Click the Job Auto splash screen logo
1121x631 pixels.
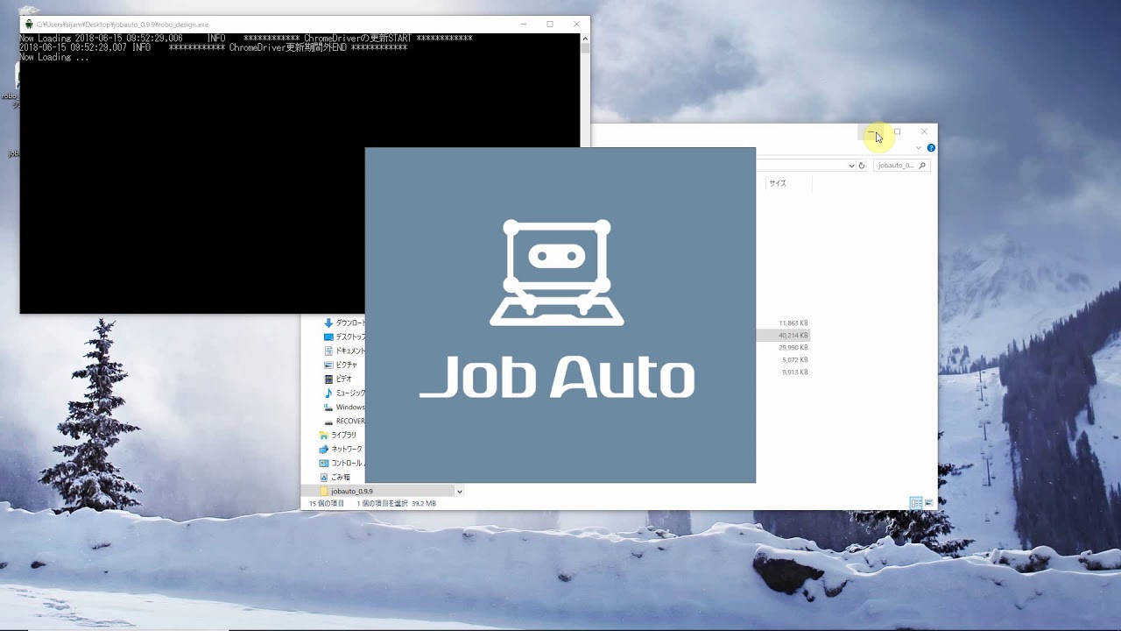pyautogui.click(x=557, y=308)
